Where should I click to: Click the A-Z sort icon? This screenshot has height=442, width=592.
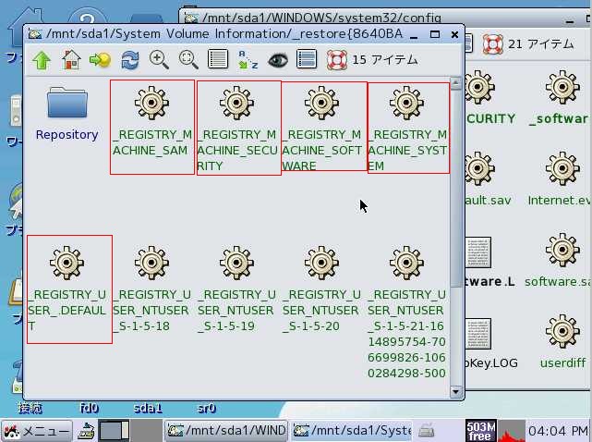[248, 60]
